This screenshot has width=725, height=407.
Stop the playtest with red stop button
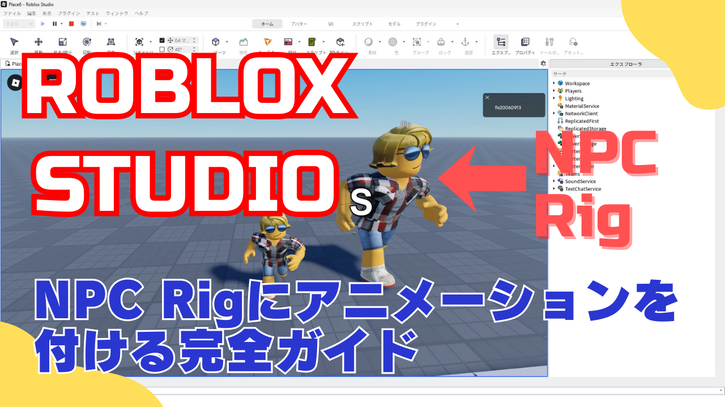tap(71, 24)
